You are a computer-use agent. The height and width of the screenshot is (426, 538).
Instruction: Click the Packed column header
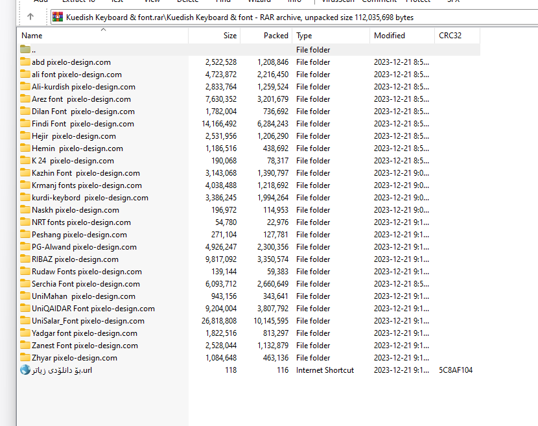pos(266,36)
